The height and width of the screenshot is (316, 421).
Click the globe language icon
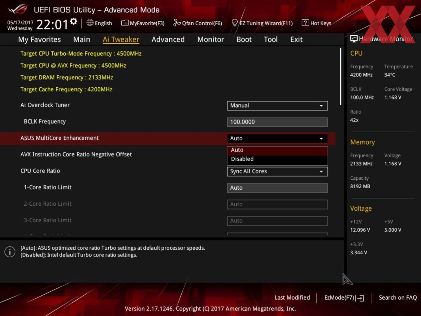pos(90,23)
